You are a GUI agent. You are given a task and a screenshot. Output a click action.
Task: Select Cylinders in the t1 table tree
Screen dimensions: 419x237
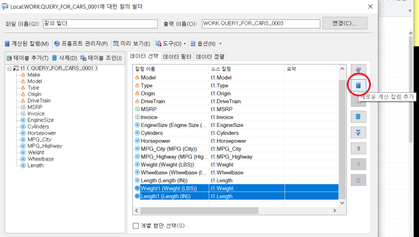tap(38, 126)
